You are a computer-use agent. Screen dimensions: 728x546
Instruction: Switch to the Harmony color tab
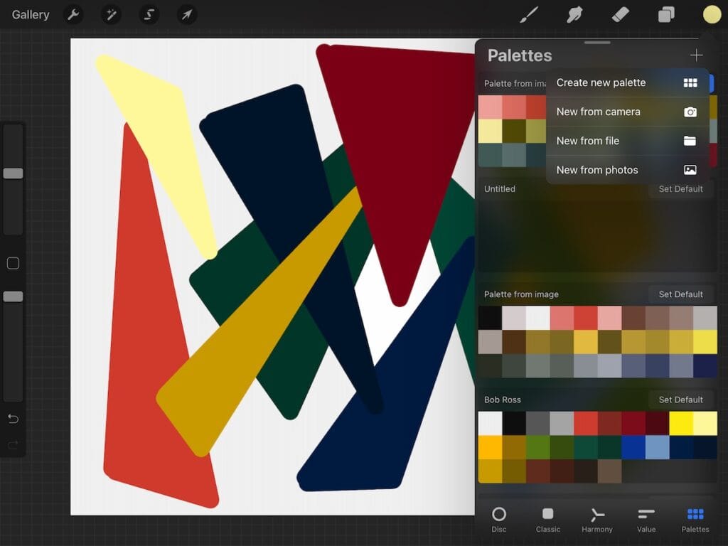point(596,520)
